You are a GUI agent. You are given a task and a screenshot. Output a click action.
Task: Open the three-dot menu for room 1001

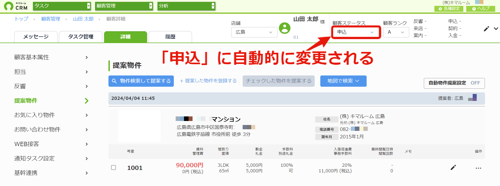tap(478, 168)
